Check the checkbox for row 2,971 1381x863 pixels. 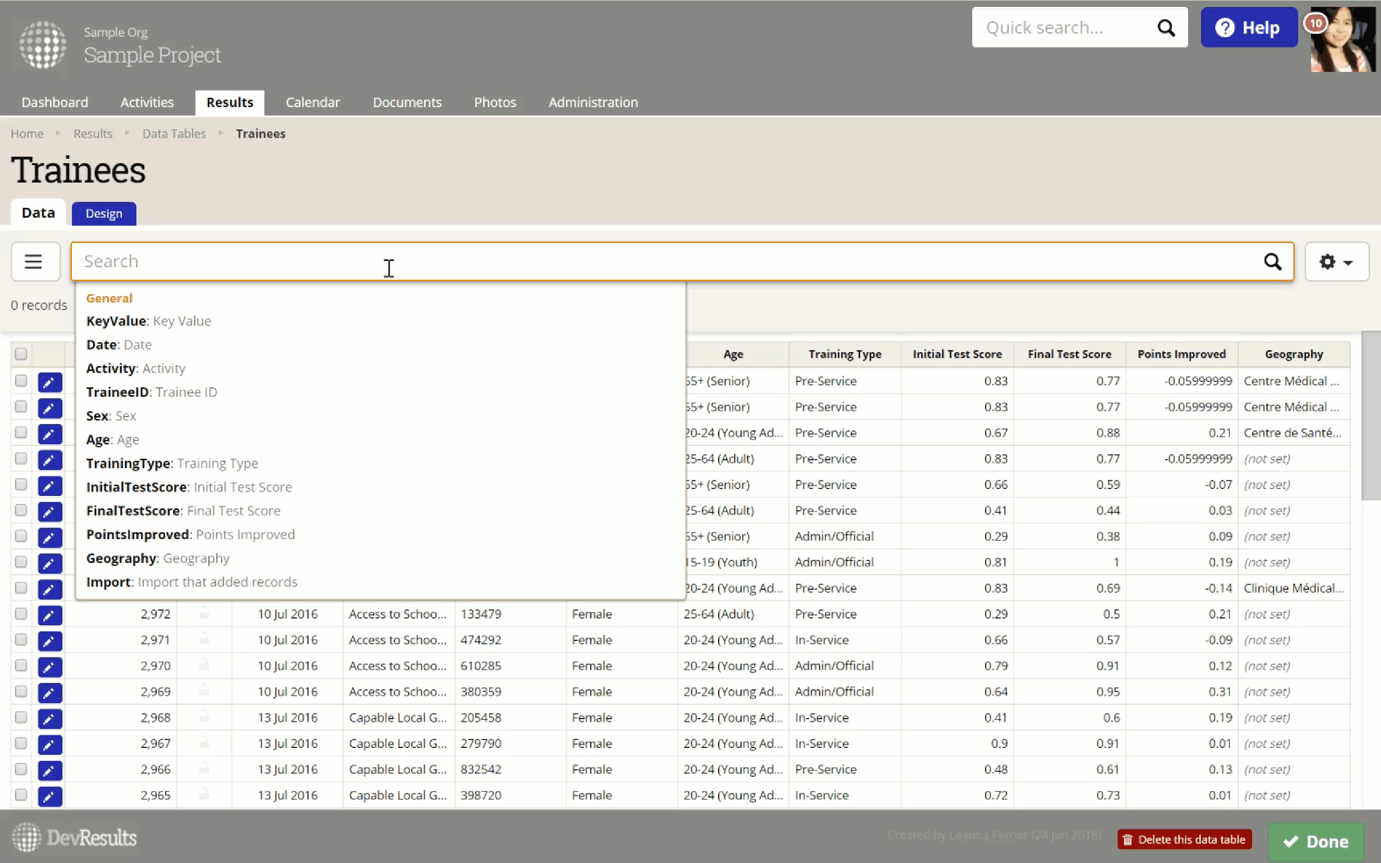coord(21,639)
